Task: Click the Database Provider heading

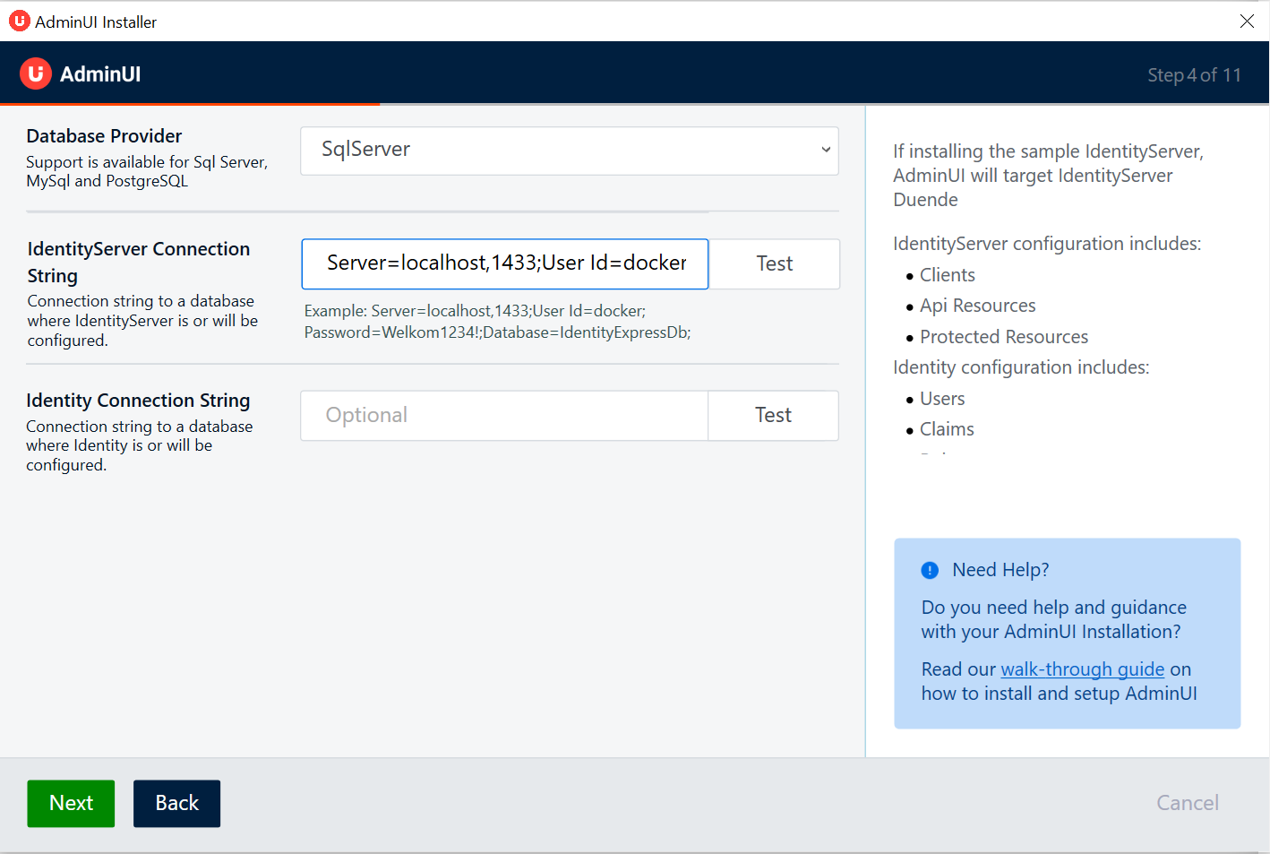Action: 104,136
